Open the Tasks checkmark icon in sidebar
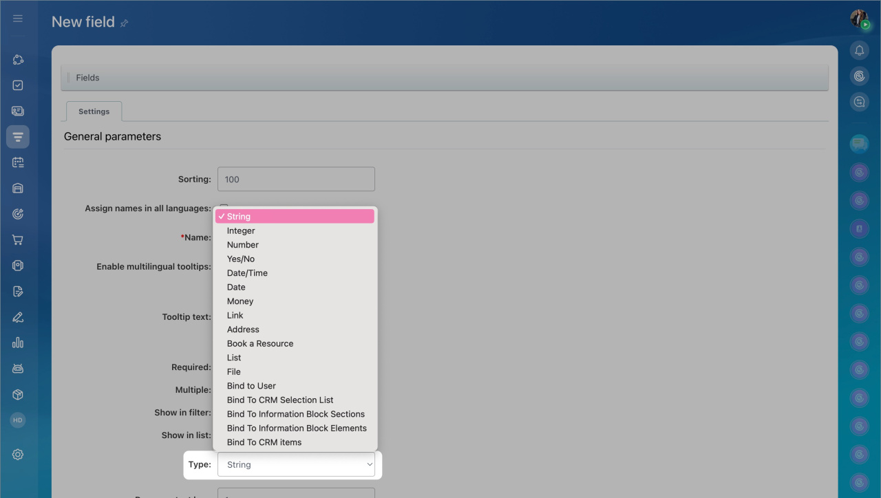Image resolution: width=881 pixels, height=498 pixels. (18, 85)
